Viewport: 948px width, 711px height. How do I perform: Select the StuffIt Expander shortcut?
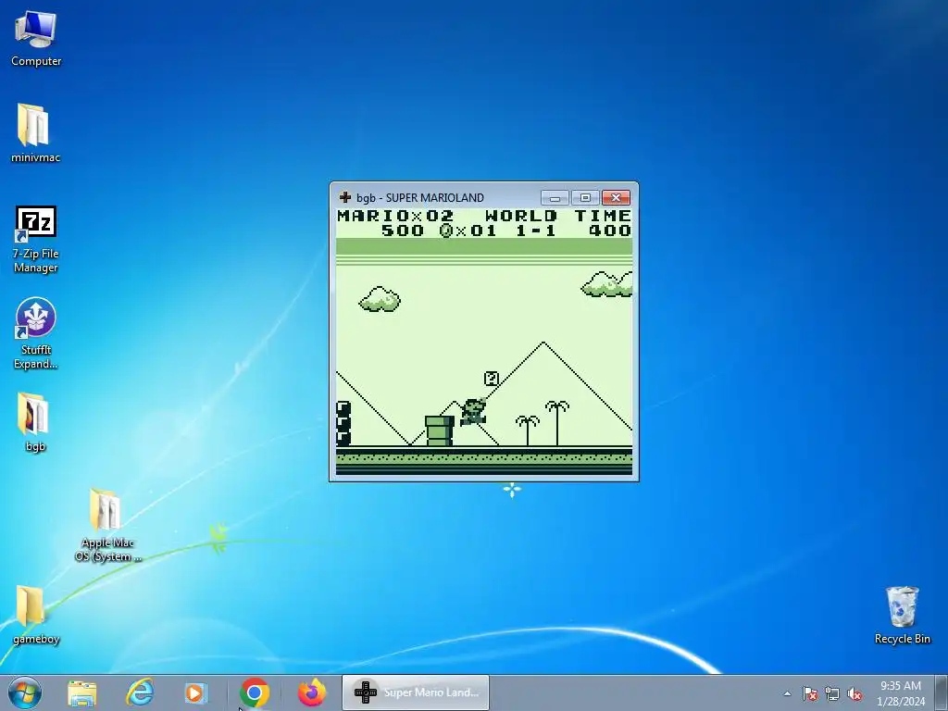(36, 333)
